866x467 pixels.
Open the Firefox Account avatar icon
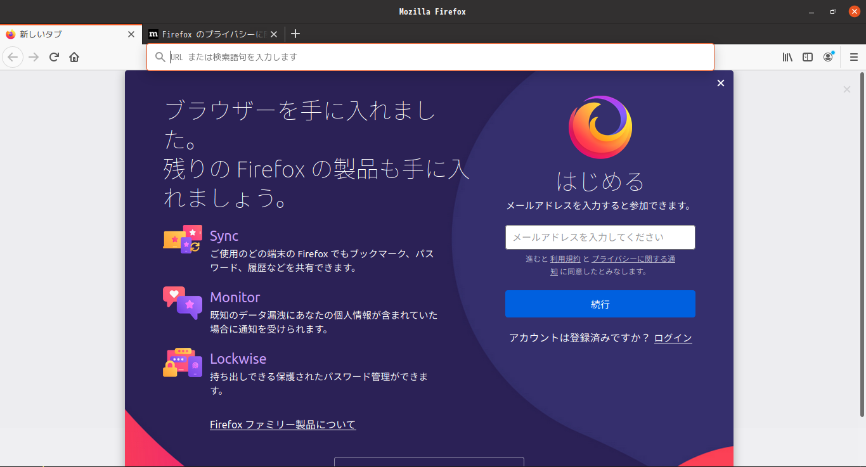click(828, 57)
